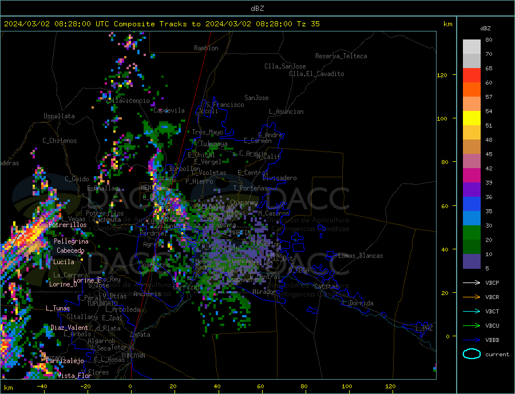The height and width of the screenshot is (394, 515).
Task: Click the 'Lucila' place label
Action: point(64,262)
